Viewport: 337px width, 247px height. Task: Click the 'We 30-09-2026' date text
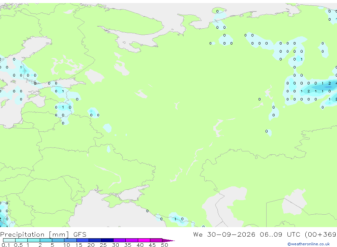pyautogui.click(x=224, y=234)
